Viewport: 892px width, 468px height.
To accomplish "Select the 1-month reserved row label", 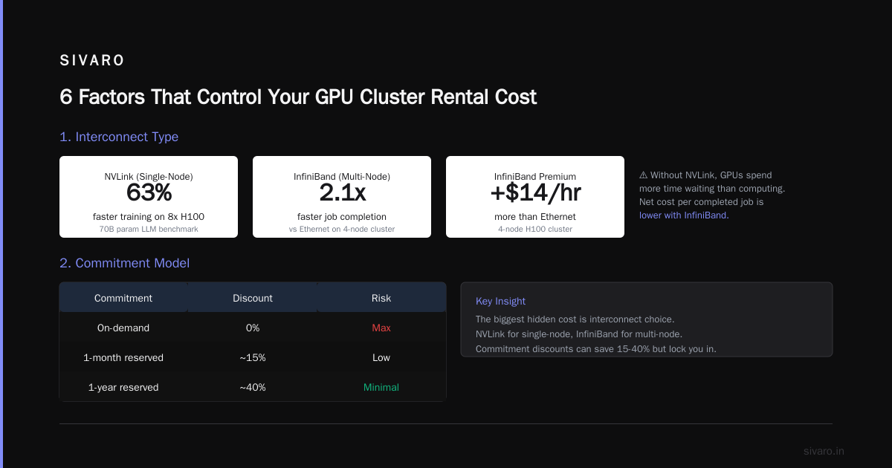I will pos(123,357).
